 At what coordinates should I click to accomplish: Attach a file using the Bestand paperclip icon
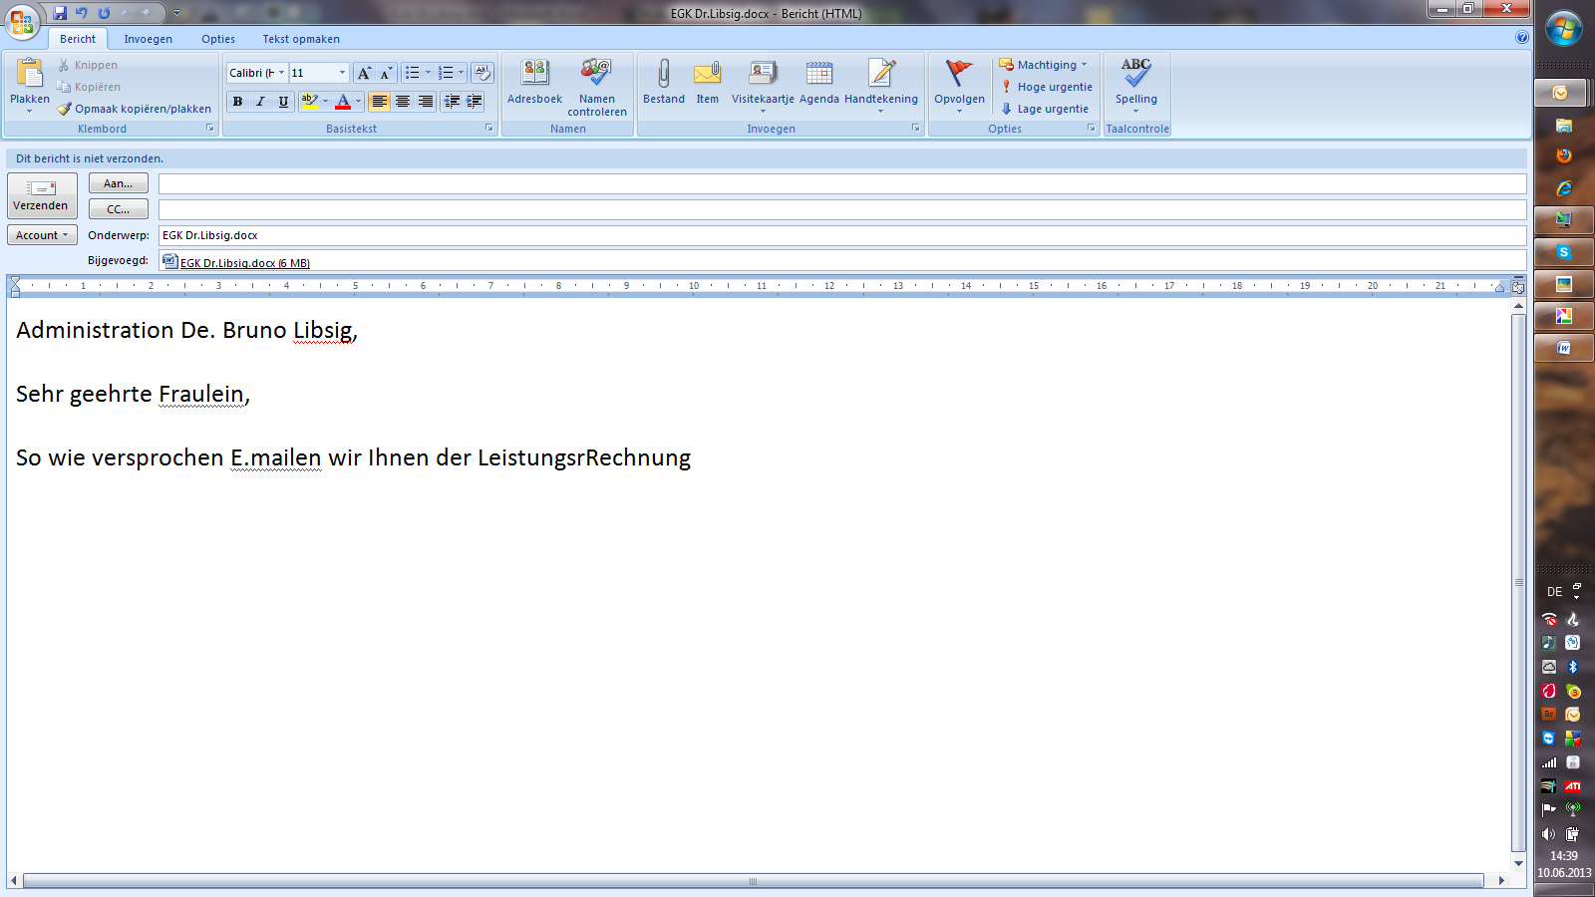pos(663,85)
